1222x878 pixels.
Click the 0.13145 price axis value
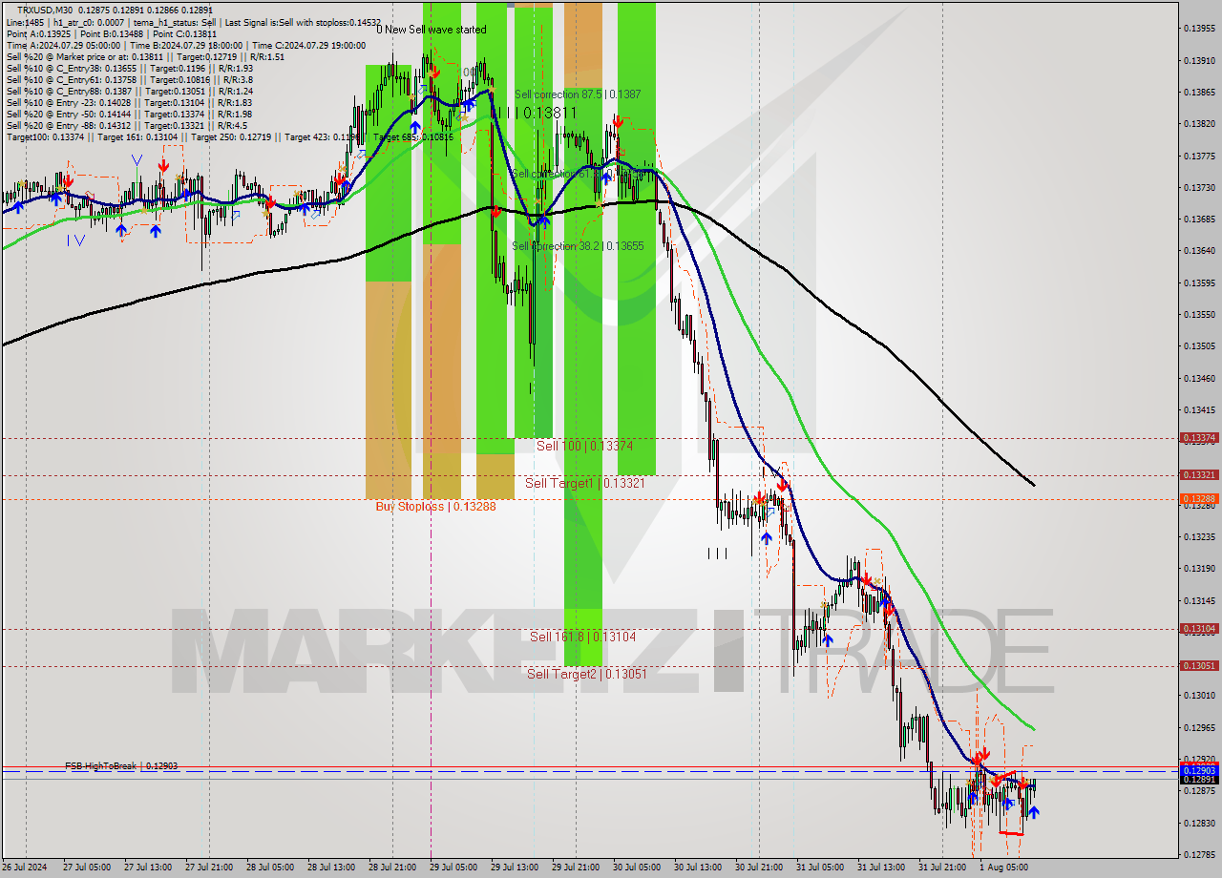pos(1199,600)
